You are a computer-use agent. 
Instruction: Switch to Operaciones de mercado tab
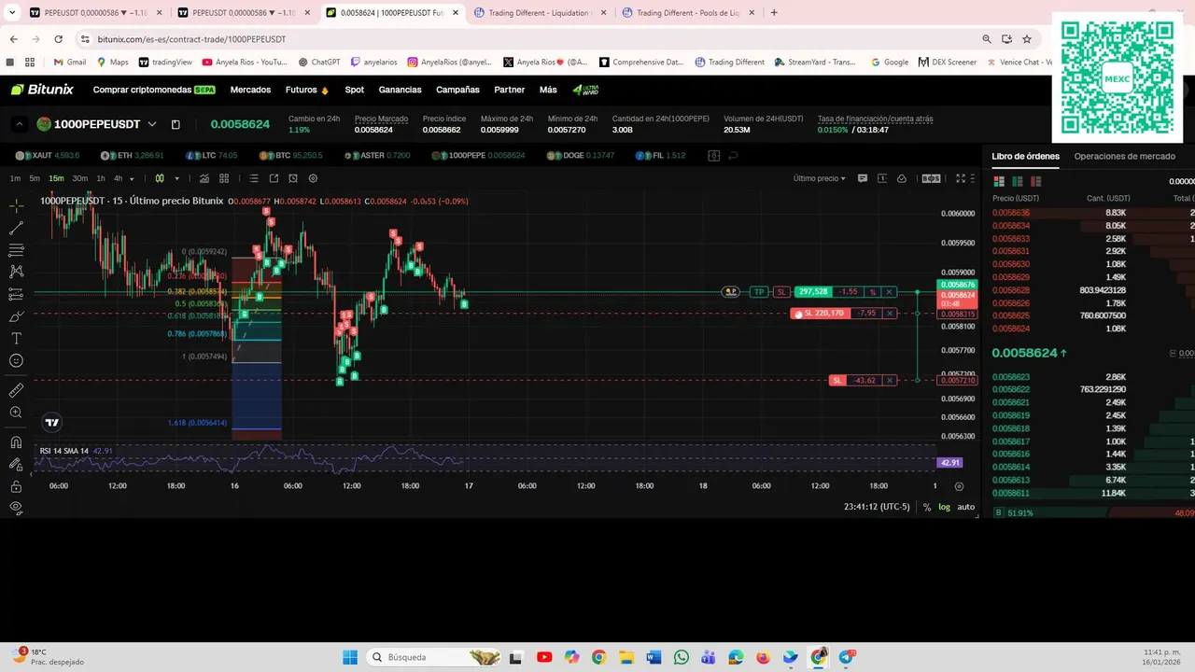1124,156
